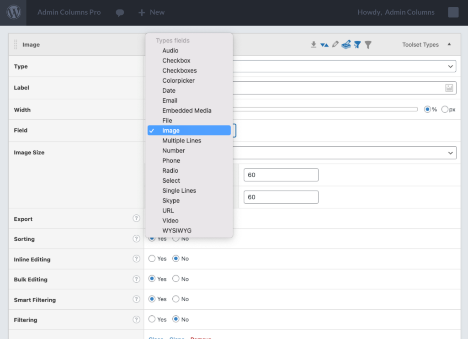Enable Filtering with Yes
The image size is (468, 339).
[x=152, y=319]
